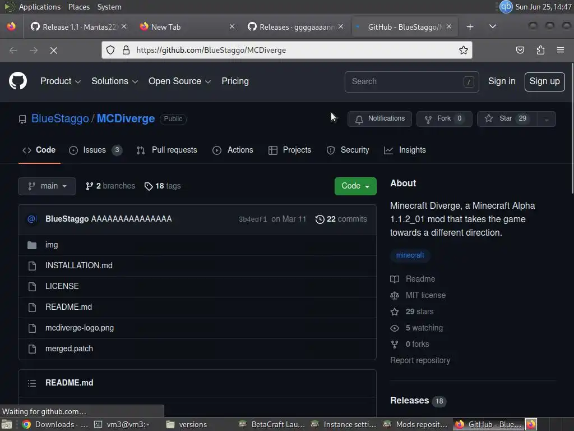Expand the Open Source navigation dropdown
This screenshot has width=574, height=431.
pos(179,81)
